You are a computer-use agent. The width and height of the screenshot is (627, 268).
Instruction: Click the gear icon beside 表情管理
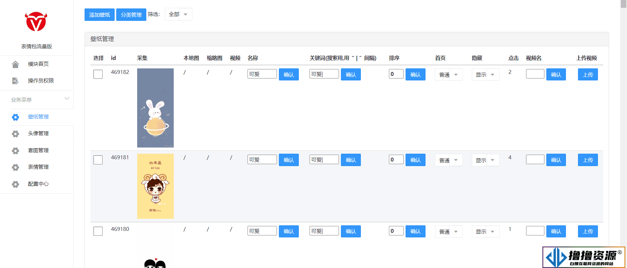point(15,167)
